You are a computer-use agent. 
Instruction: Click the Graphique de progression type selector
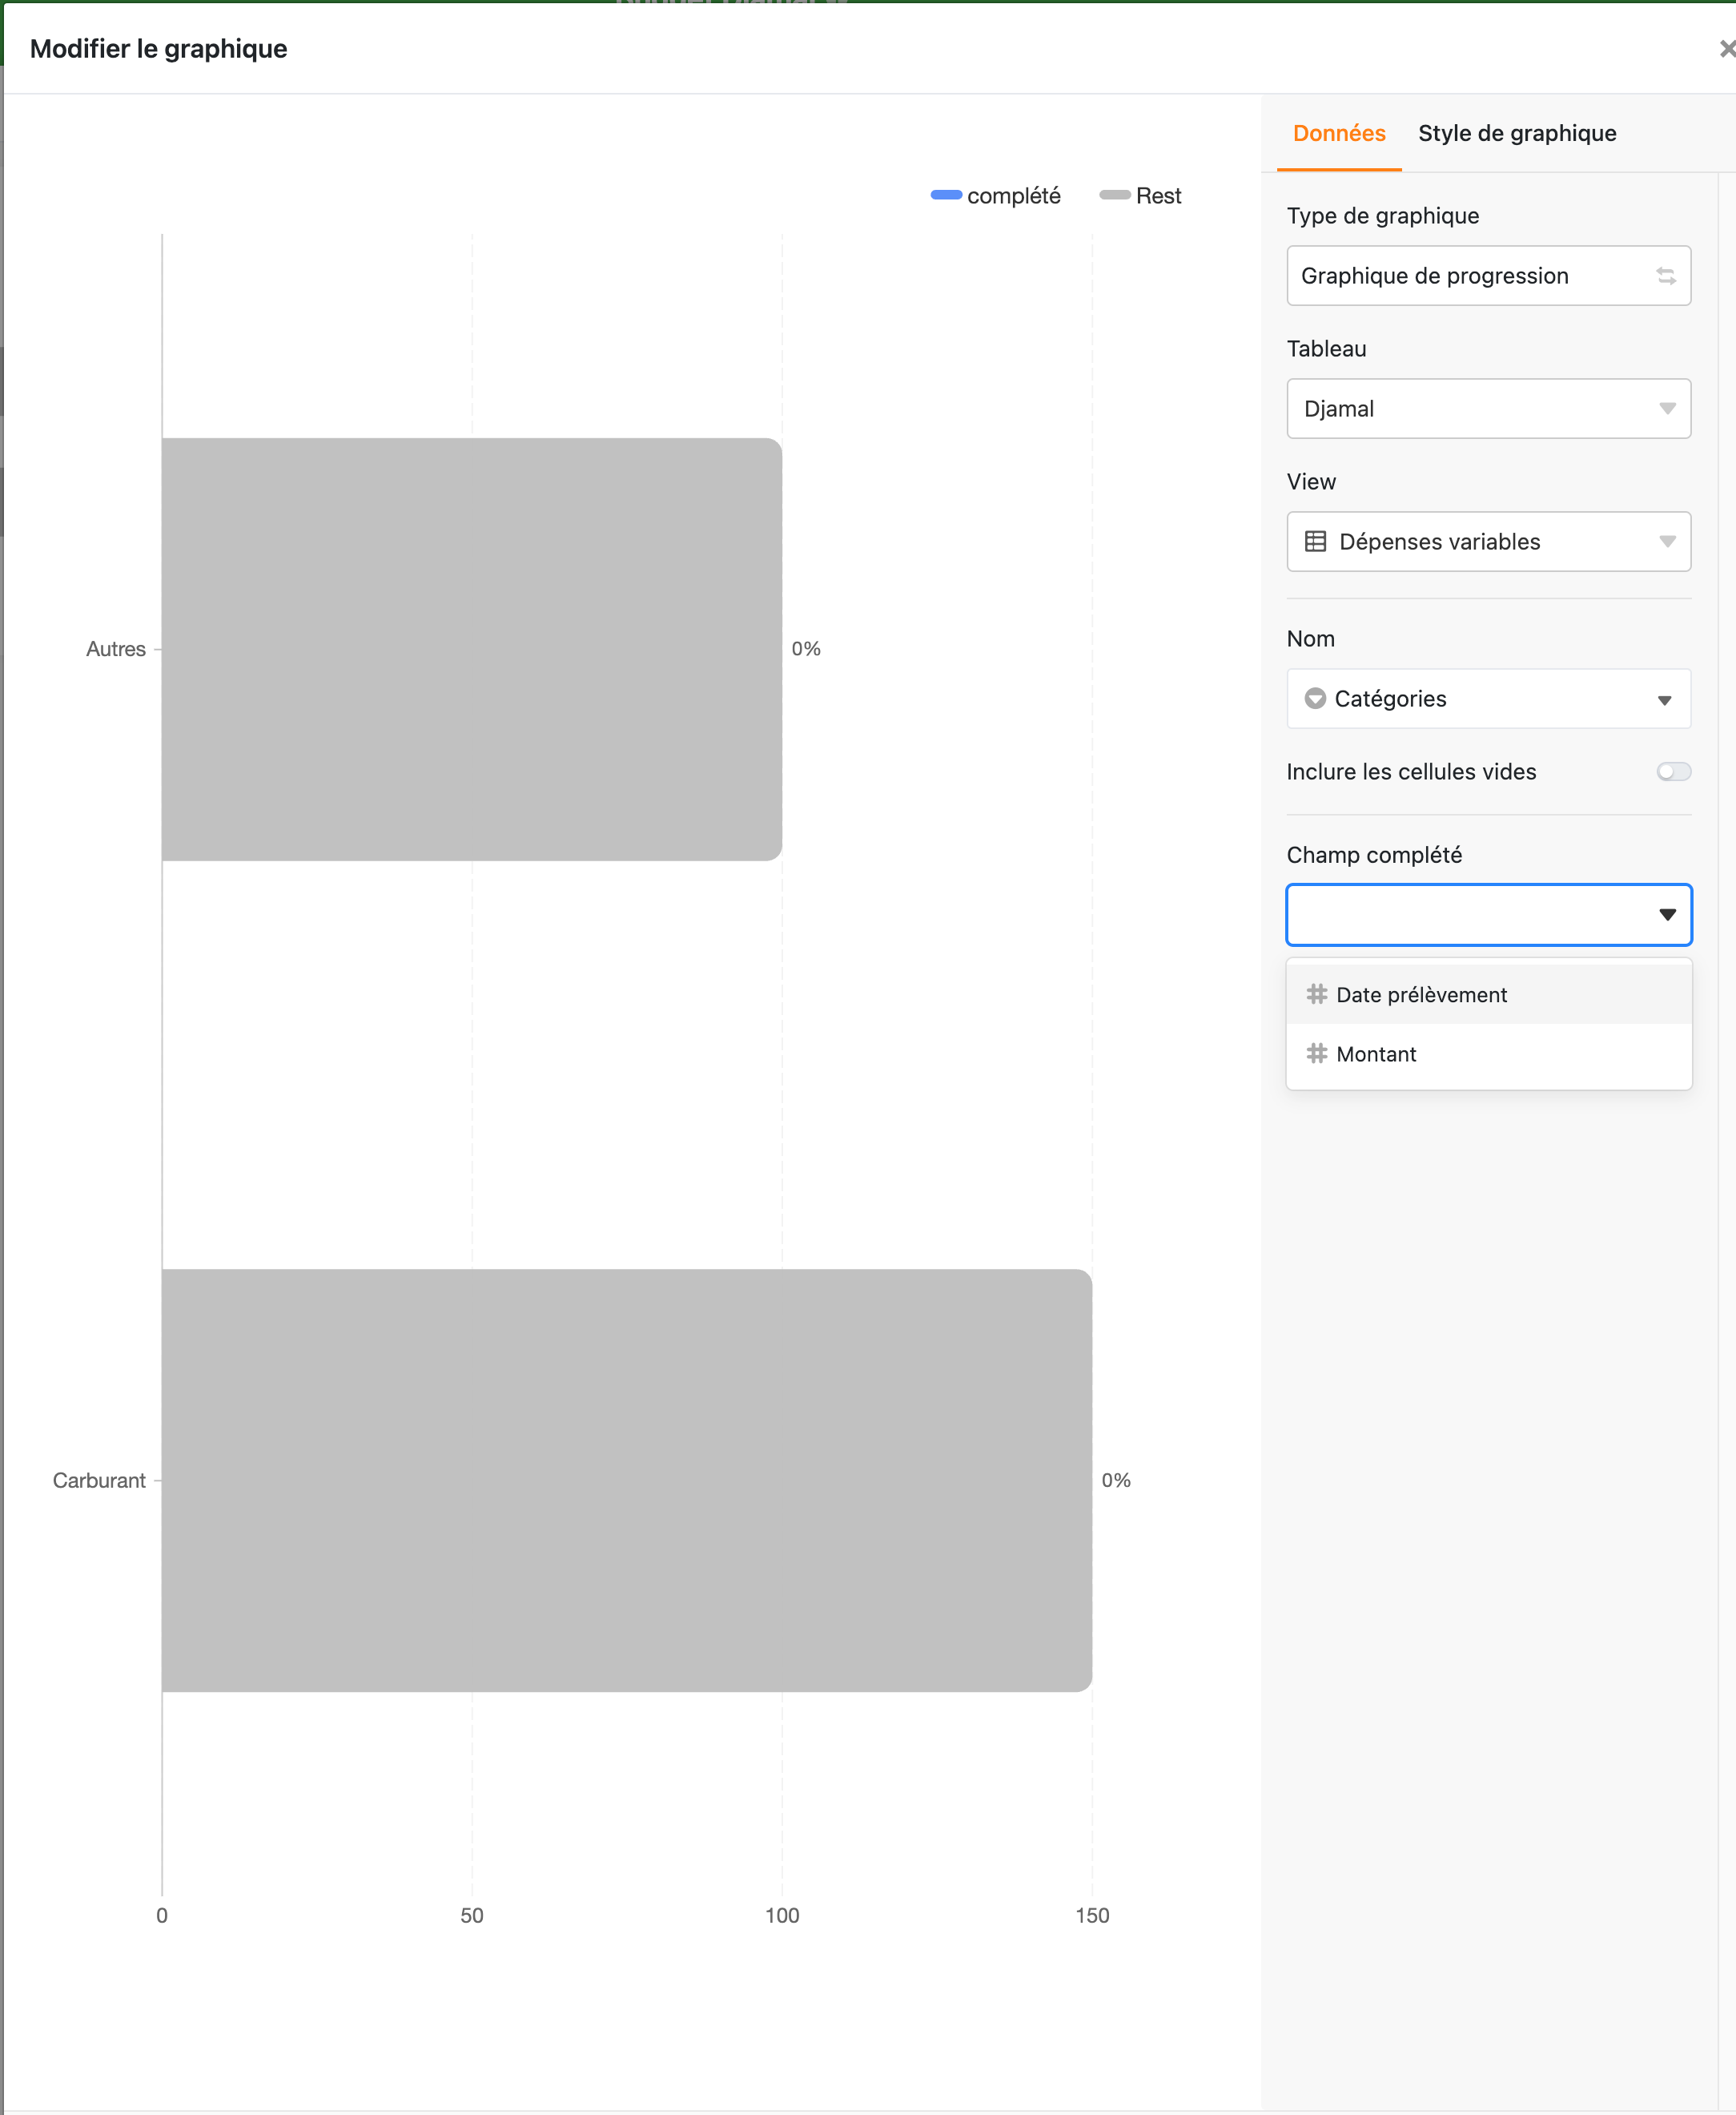pyautogui.click(x=1470, y=275)
